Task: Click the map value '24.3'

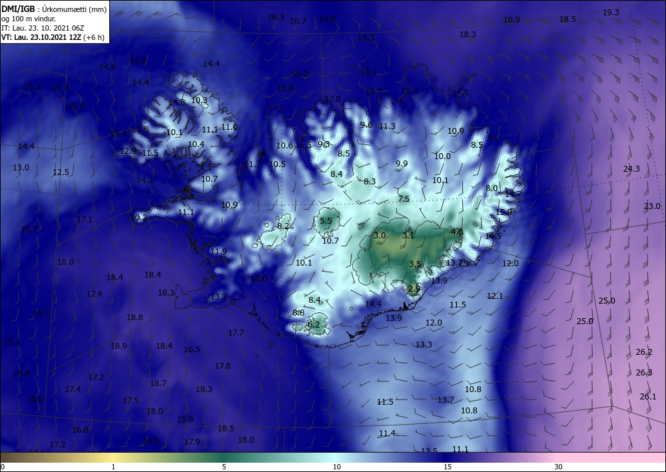Action: click(x=631, y=169)
